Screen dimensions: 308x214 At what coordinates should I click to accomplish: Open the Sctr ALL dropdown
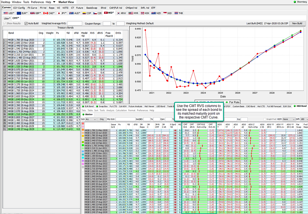91,119
